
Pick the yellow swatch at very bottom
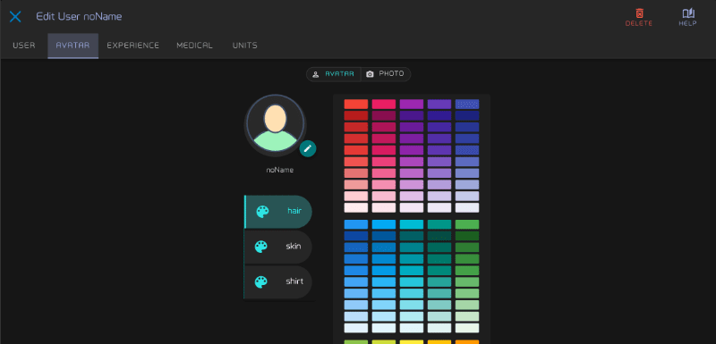point(412,341)
